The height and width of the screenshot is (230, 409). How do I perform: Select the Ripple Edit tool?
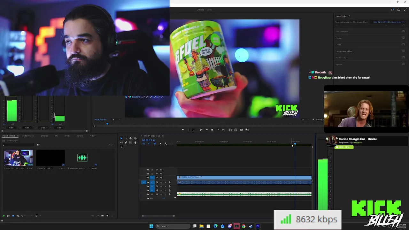tap(131, 138)
